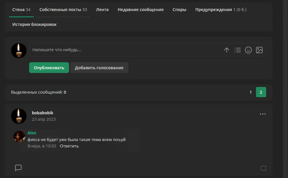Click Ответить under Alex's comment
The image size is (288, 178).
pos(69,146)
